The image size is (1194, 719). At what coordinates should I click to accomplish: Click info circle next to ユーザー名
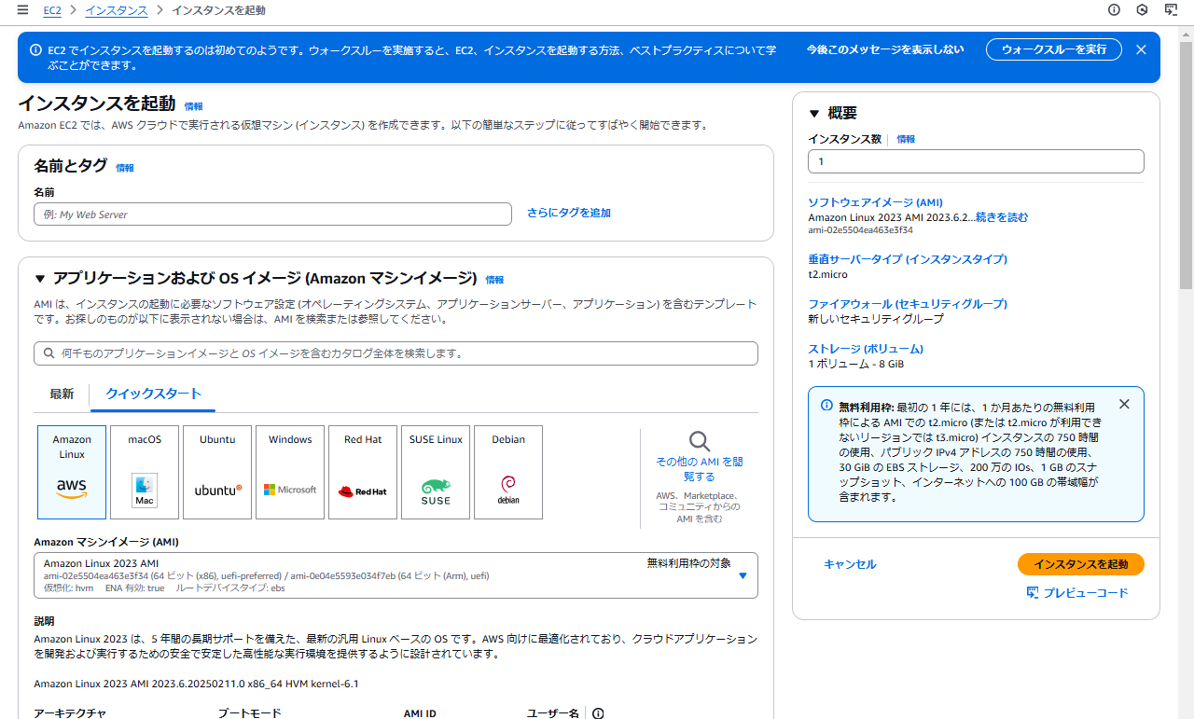click(x=598, y=713)
